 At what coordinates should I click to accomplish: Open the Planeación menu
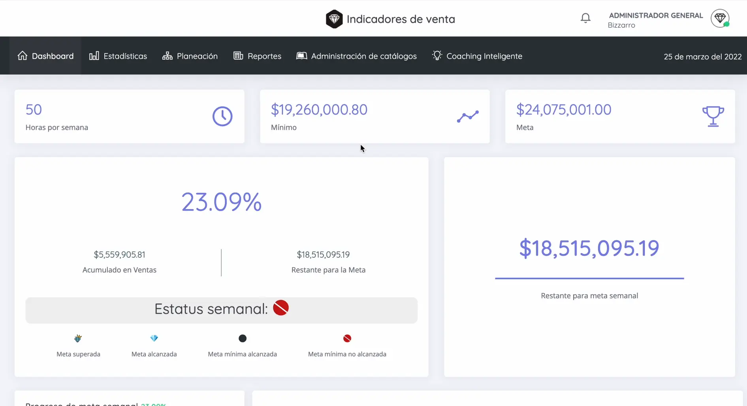tap(190, 56)
